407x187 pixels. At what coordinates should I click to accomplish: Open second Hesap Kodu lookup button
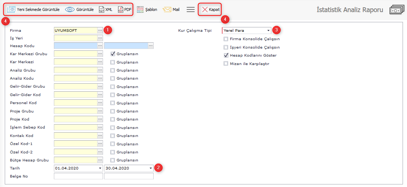(x=151, y=46)
